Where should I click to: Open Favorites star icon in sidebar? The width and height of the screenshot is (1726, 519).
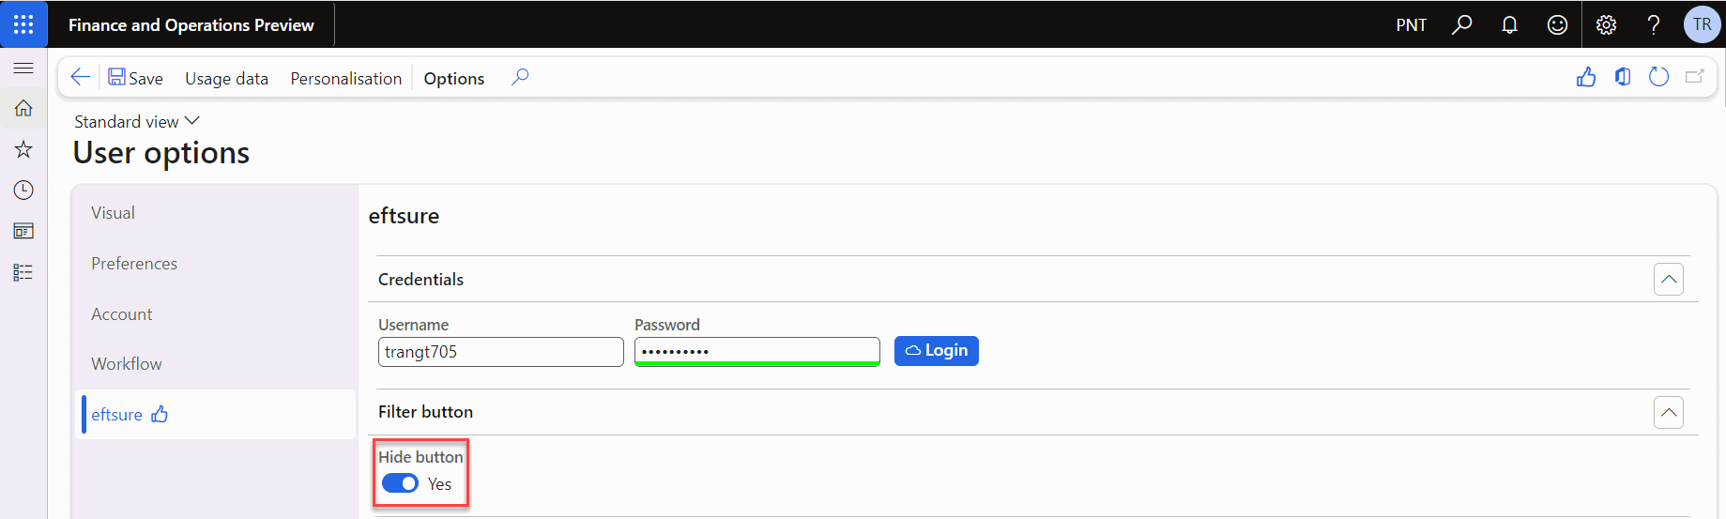tap(23, 149)
